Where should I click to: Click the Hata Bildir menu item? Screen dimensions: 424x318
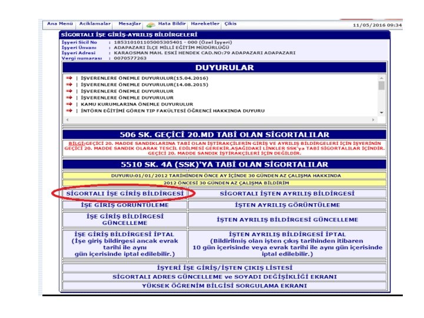[172, 24]
